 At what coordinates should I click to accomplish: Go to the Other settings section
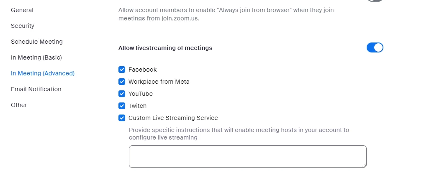coord(19,105)
